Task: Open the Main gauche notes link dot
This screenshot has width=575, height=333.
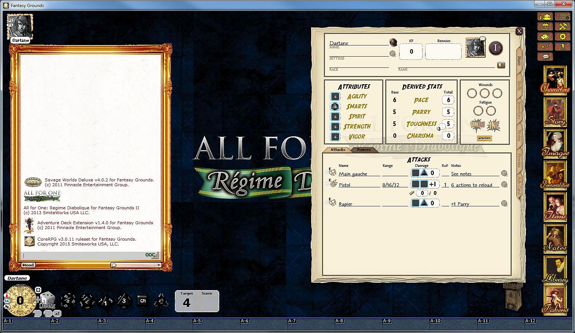Action: pos(504,173)
